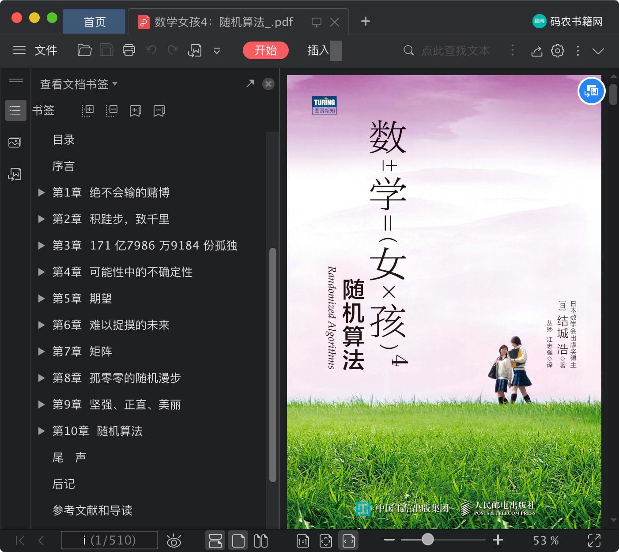Toggle continuous scrolling view mode
Screen dimensions: 619x552
click(x=215, y=541)
